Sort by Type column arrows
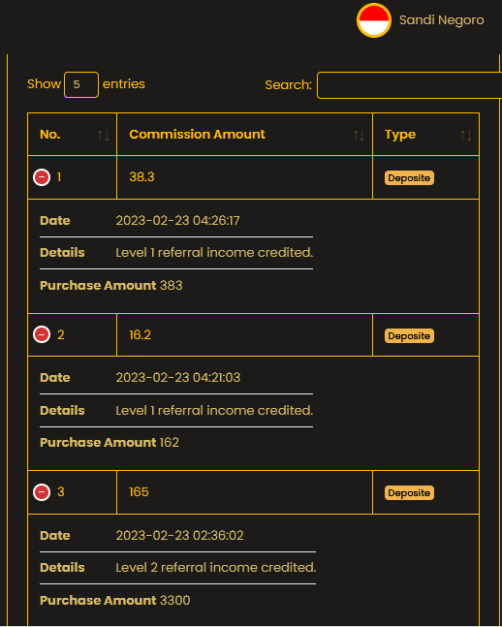 coord(466,135)
